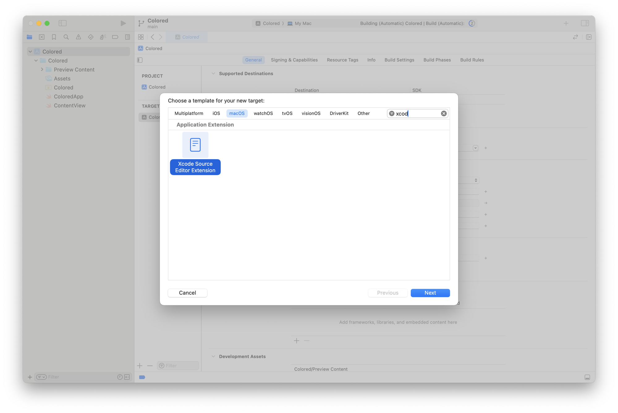Toggle the project and targets list sidebar
618x413 pixels.
click(x=140, y=60)
